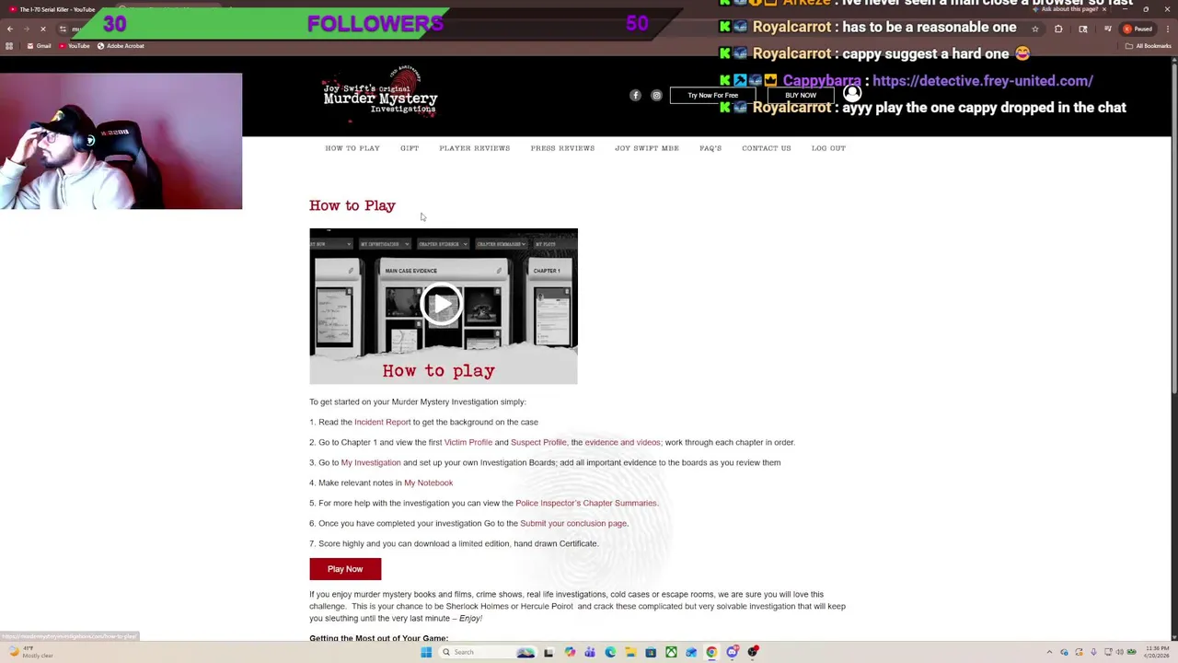Image resolution: width=1178 pixels, height=663 pixels.
Task: Open File Explorer from the taskbar
Action: click(x=630, y=652)
